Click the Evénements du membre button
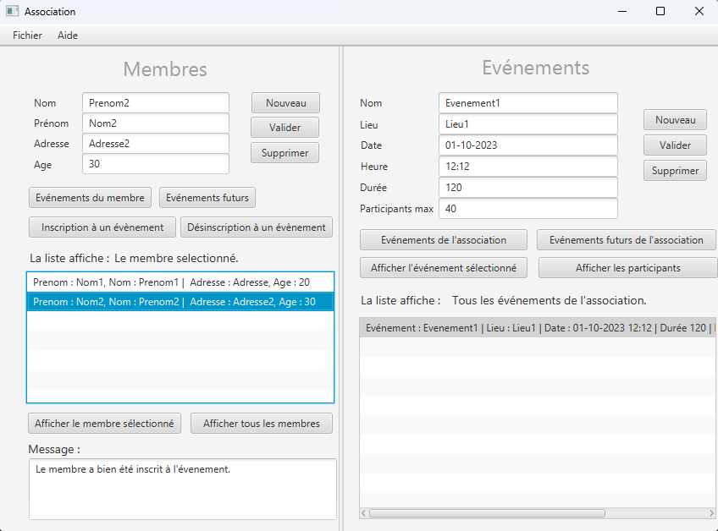Viewport: 718px width, 531px height. pos(90,197)
